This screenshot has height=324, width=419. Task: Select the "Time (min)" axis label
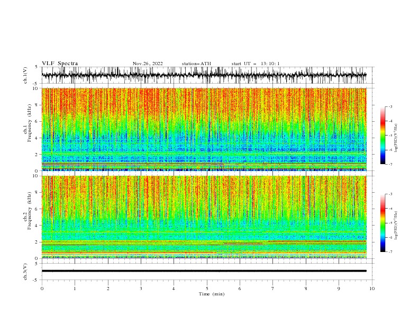pos(212,294)
